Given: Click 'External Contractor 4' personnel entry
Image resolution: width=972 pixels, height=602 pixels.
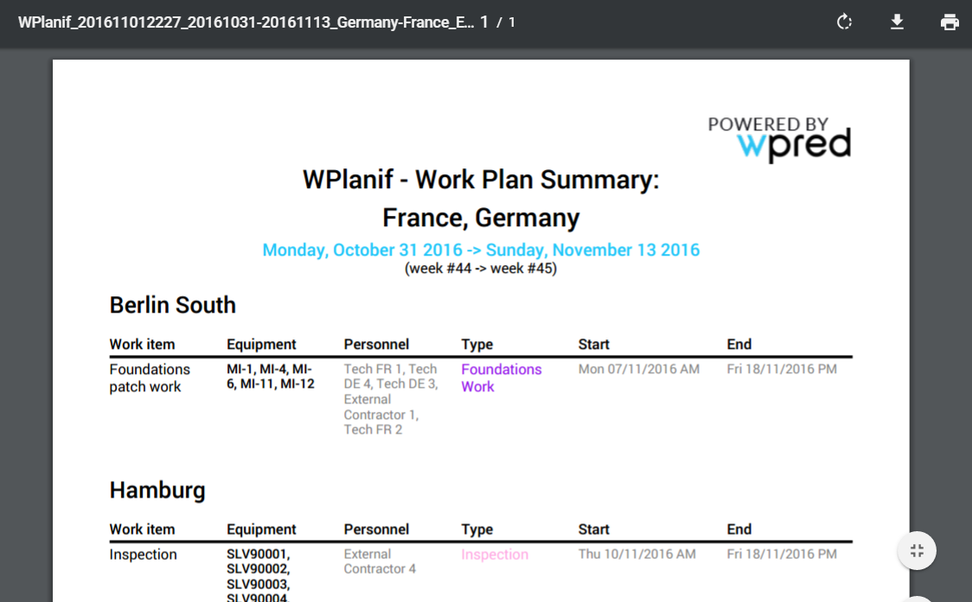Looking at the screenshot, I should 379,561.
